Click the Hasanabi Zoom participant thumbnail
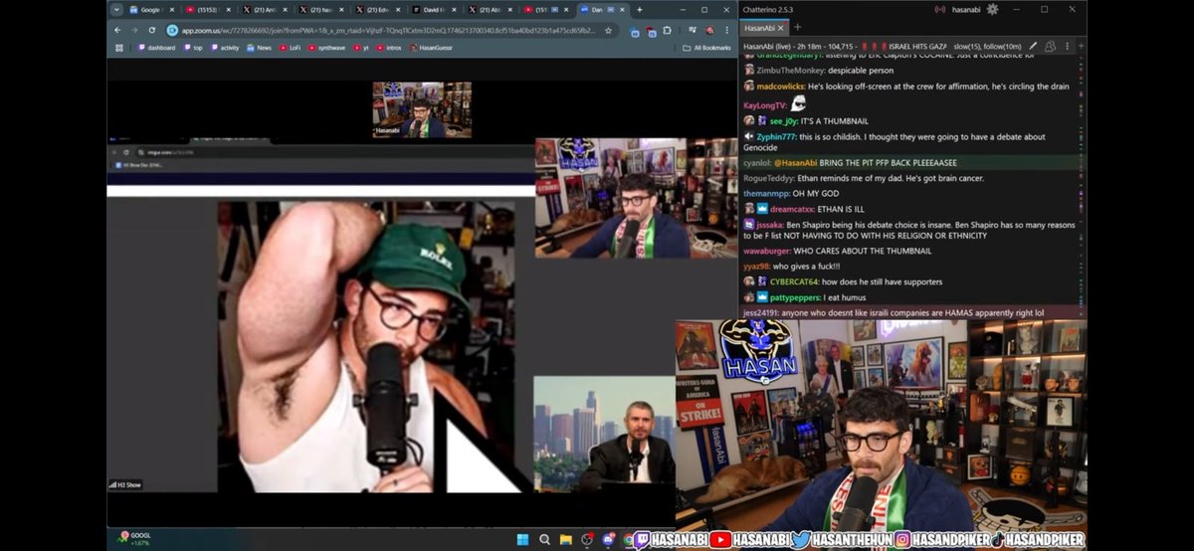1194x551 pixels. click(422, 109)
